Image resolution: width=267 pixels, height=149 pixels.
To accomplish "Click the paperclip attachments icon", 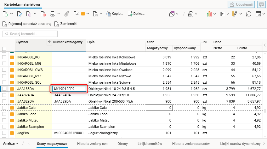I will [67, 14].
